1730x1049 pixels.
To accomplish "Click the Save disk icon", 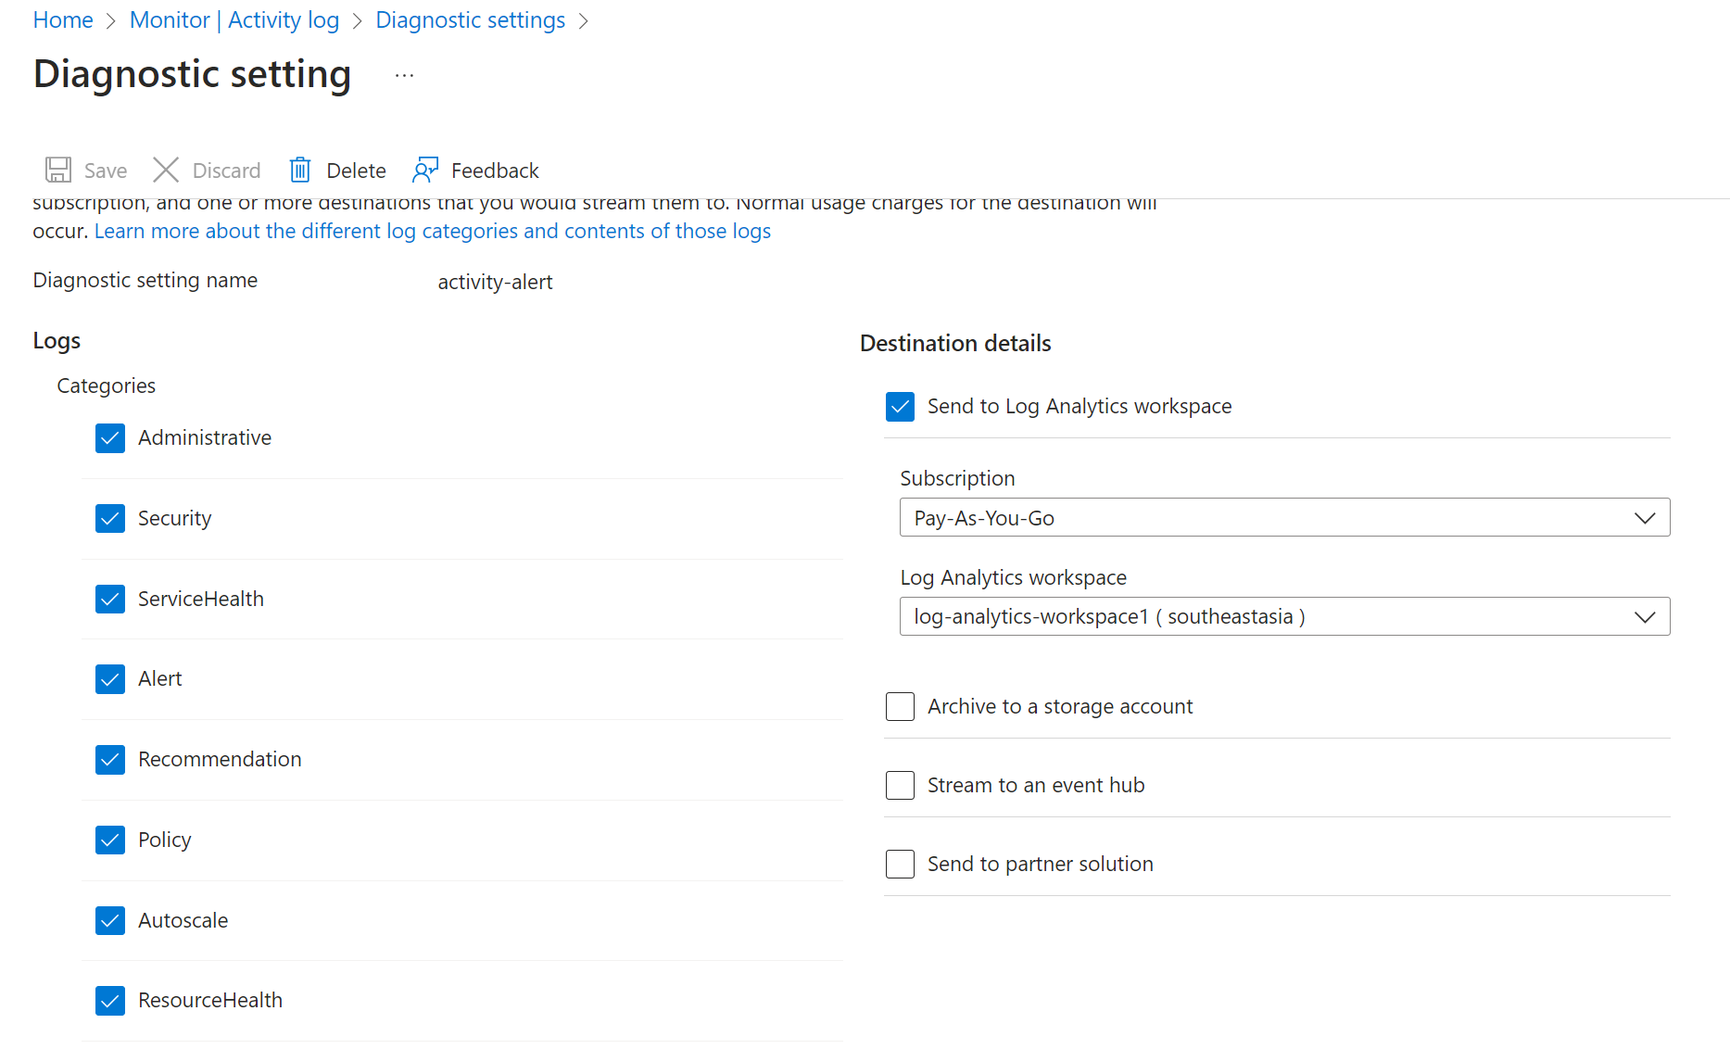I will [x=57, y=170].
